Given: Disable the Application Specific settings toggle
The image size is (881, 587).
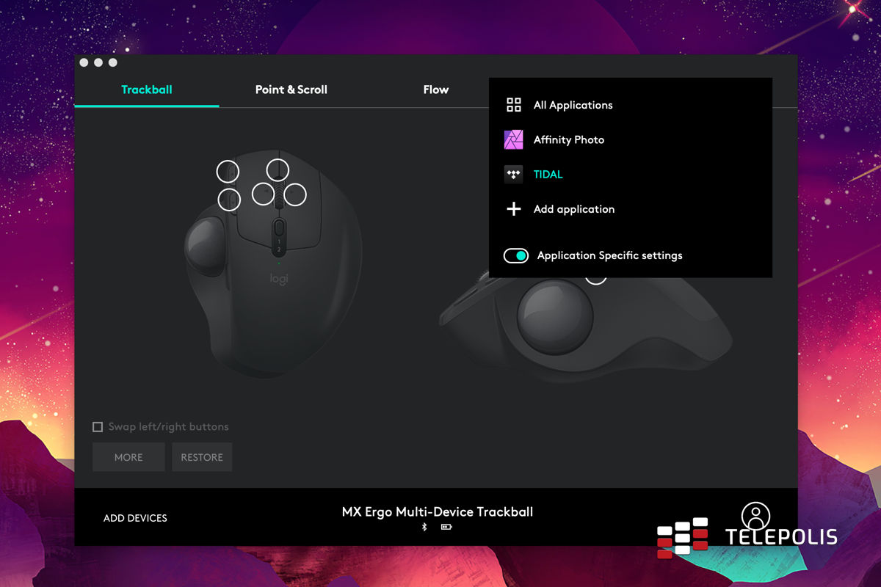Looking at the screenshot, I should (x=516, y=255).
